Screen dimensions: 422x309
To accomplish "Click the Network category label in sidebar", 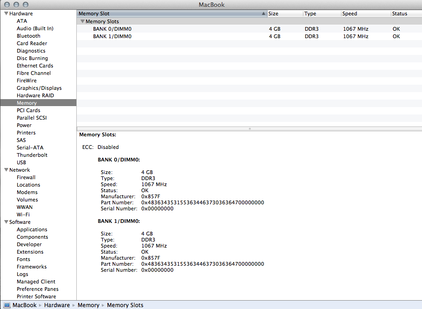I will [x=20, y=170].
